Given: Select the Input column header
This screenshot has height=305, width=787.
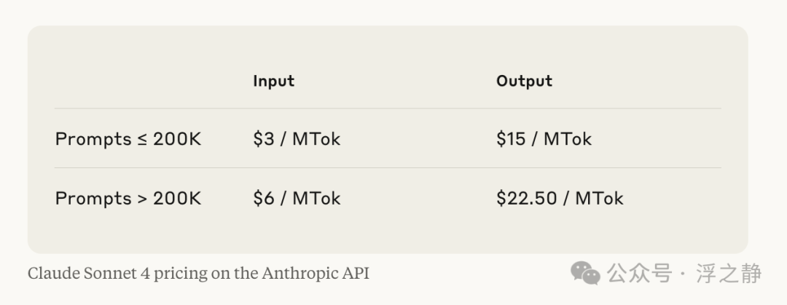Looking at the screenshot, I should 273,81.
